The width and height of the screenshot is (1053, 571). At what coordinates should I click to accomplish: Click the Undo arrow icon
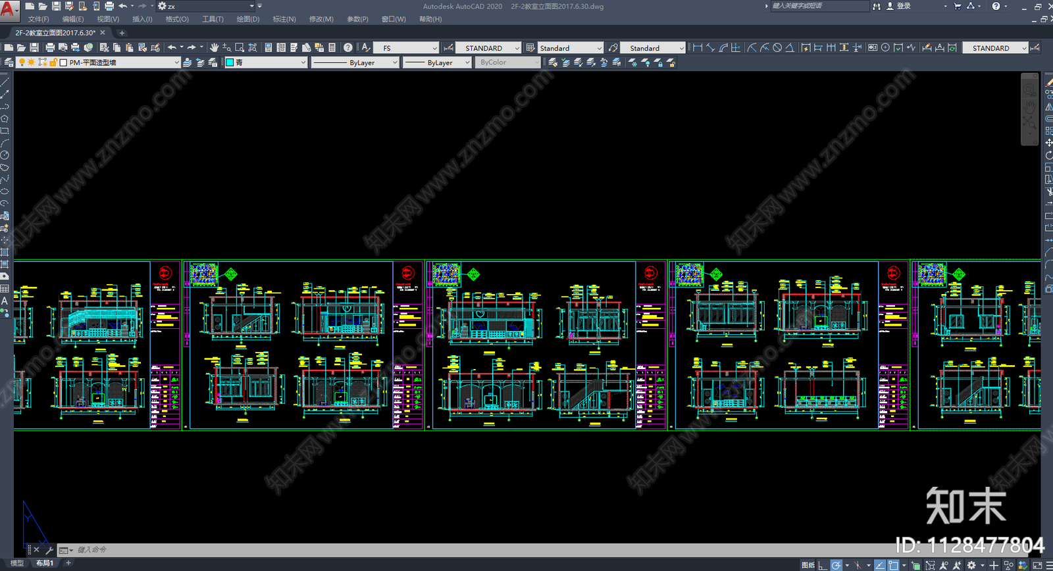point(172,47)
